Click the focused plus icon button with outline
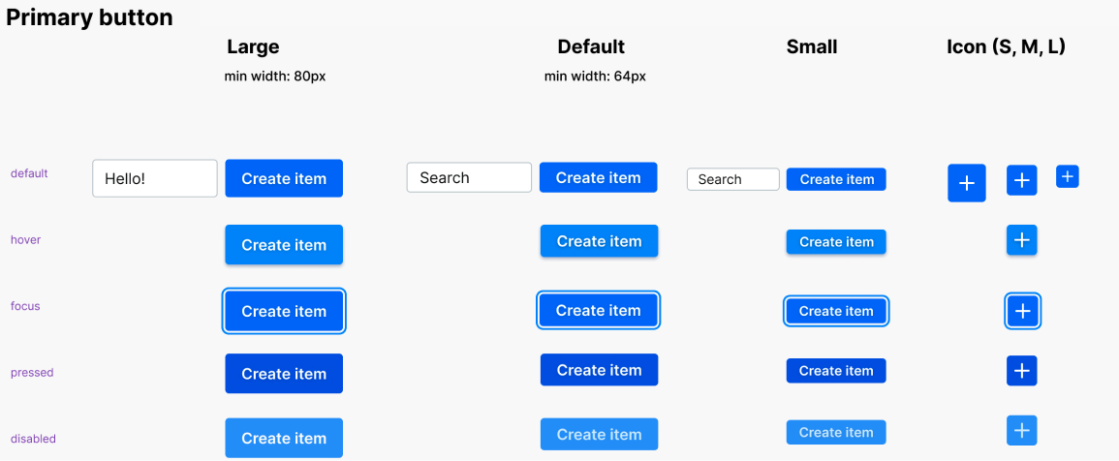This screenshot has width=1119, height=461. tap(1022, 311)
